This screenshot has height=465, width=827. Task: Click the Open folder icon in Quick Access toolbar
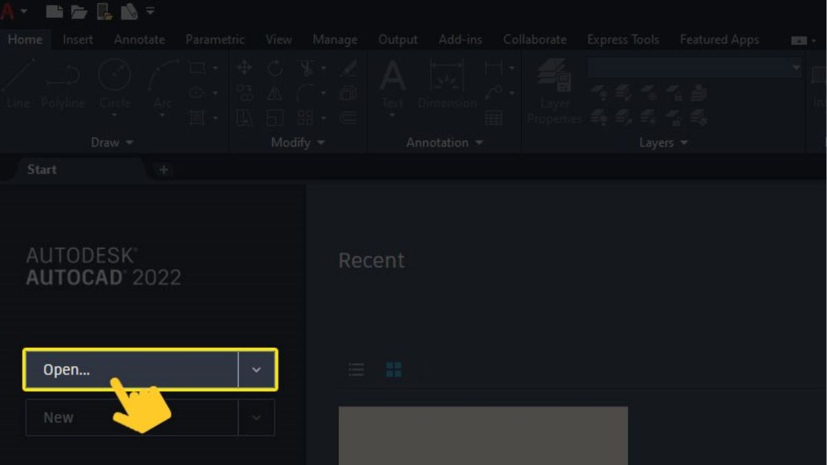pos(79,12)
